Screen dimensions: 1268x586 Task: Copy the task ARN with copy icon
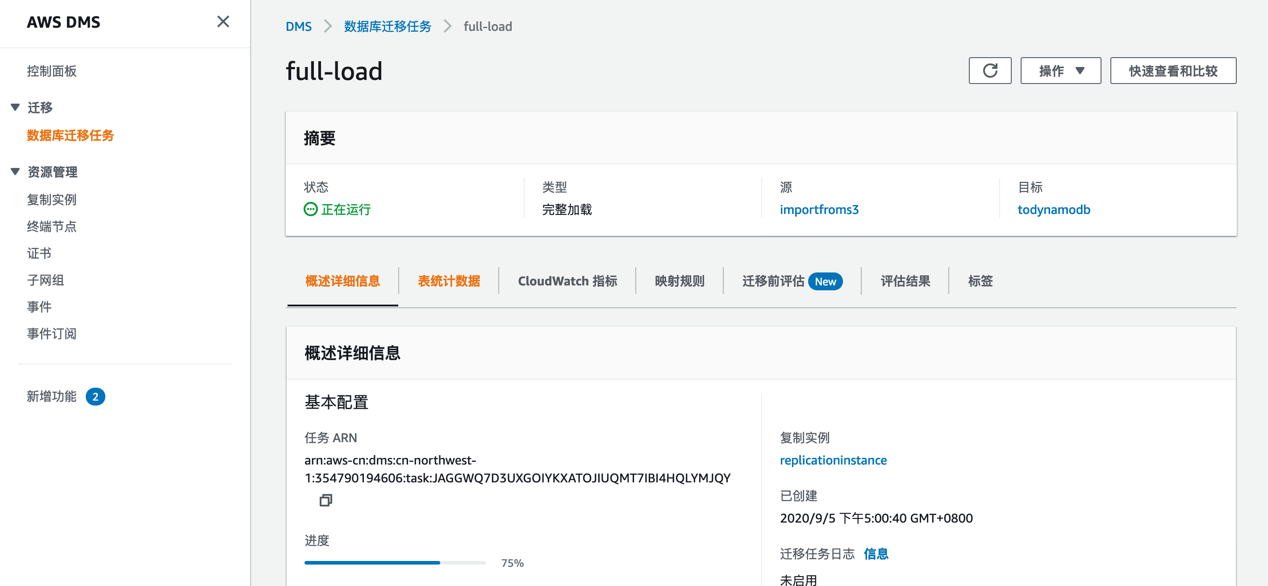coord(325,500)
